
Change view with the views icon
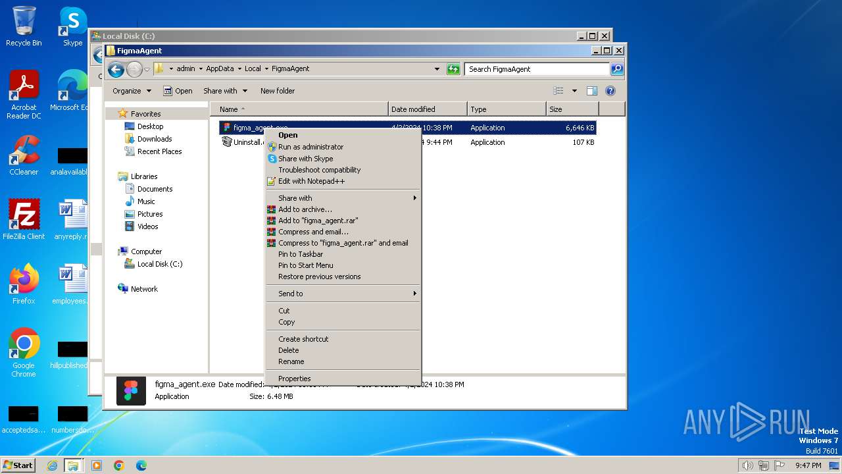click(x=558, y=91)
